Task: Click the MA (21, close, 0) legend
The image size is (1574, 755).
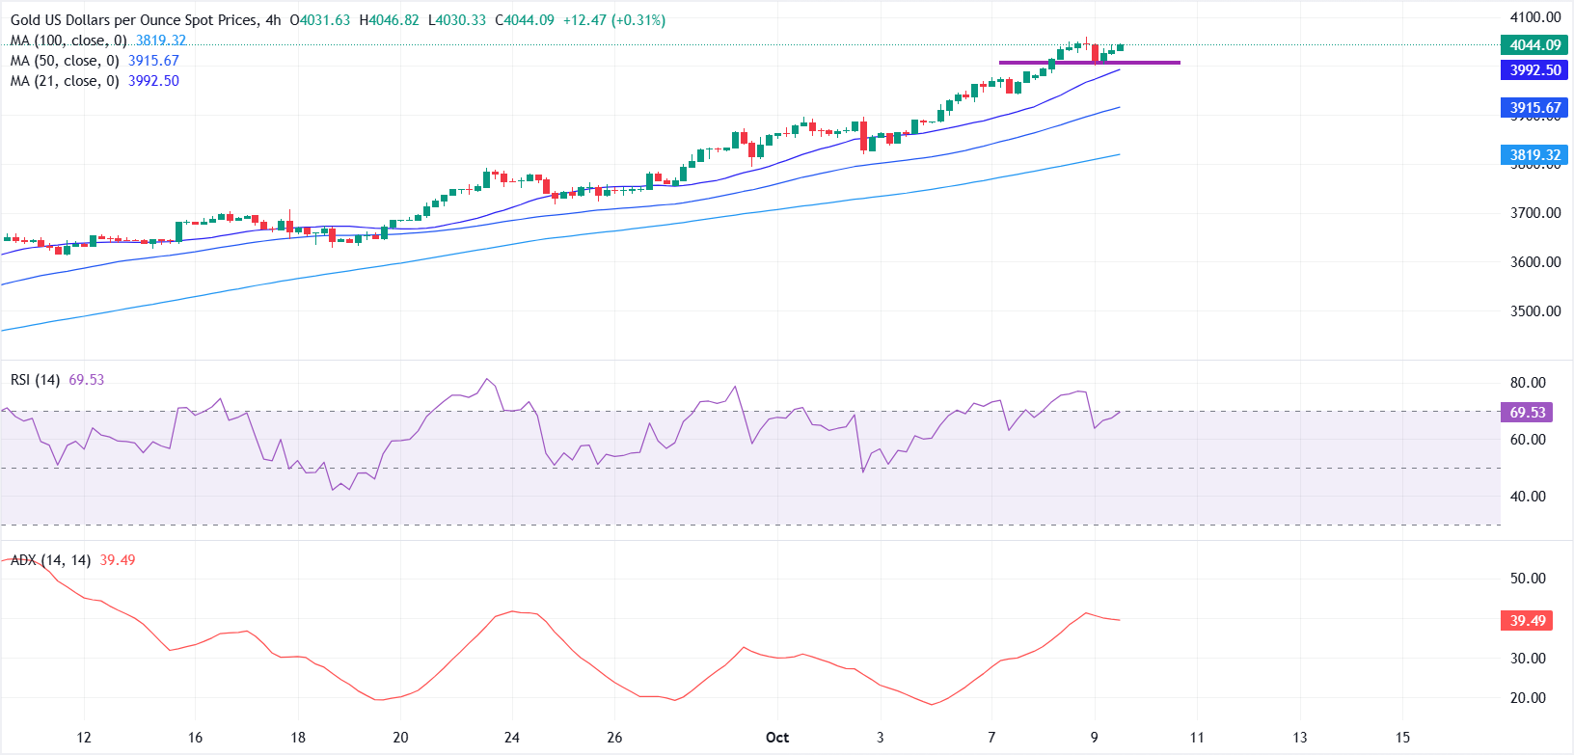Action: 65,81
